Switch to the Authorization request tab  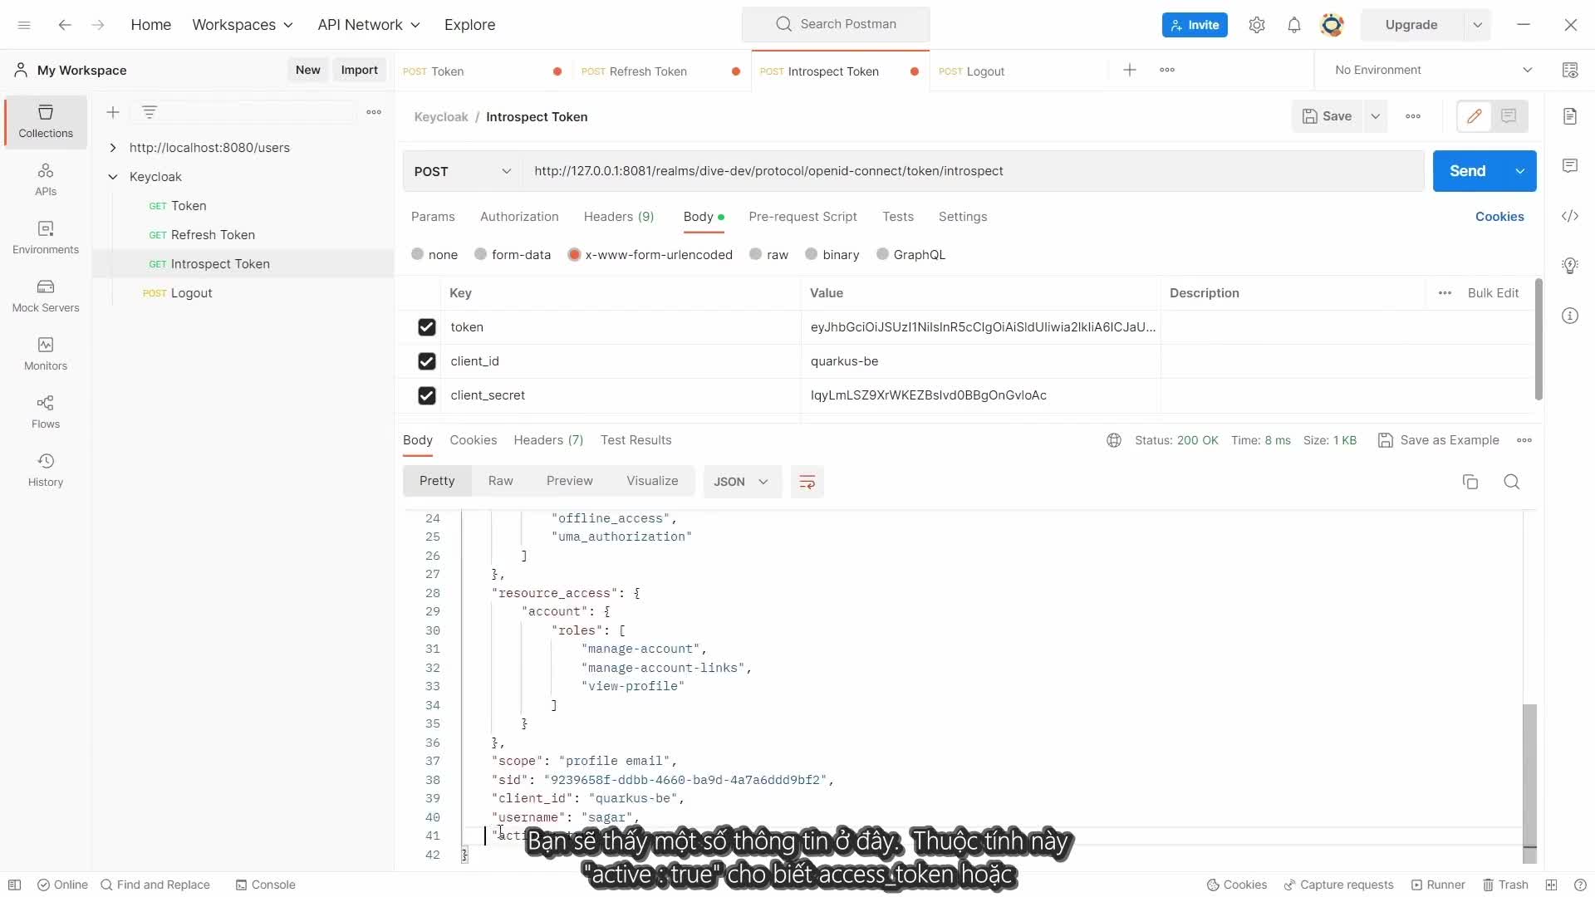[x=519, y=217]
